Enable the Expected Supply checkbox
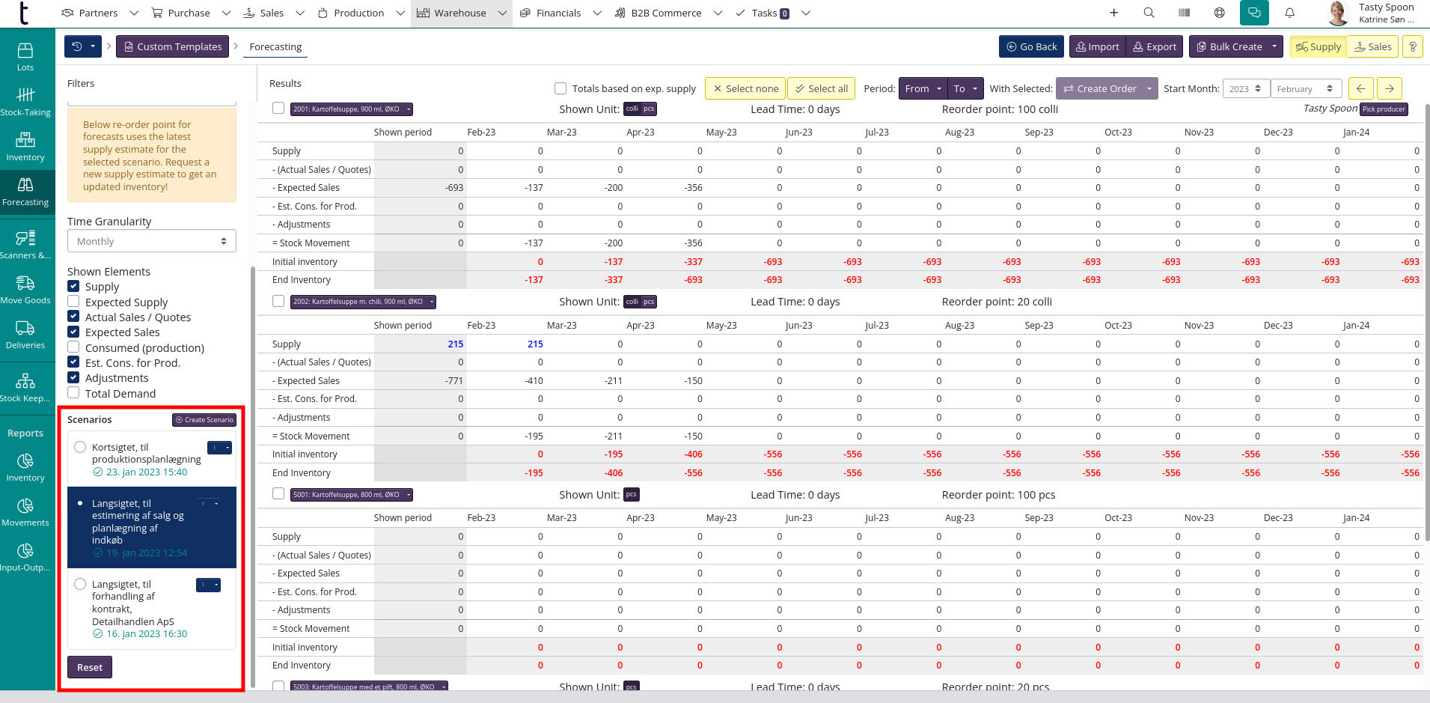The width and height of the screenshot is (1430, 703). click(x=73, y=302)
